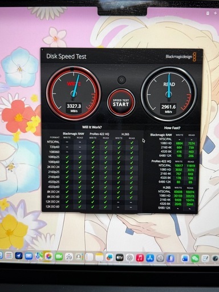Select the NTSC/PAL row in the FORMAT column
Image resolution: width=219 pixels, height=292 pixels.
point(53,142)
